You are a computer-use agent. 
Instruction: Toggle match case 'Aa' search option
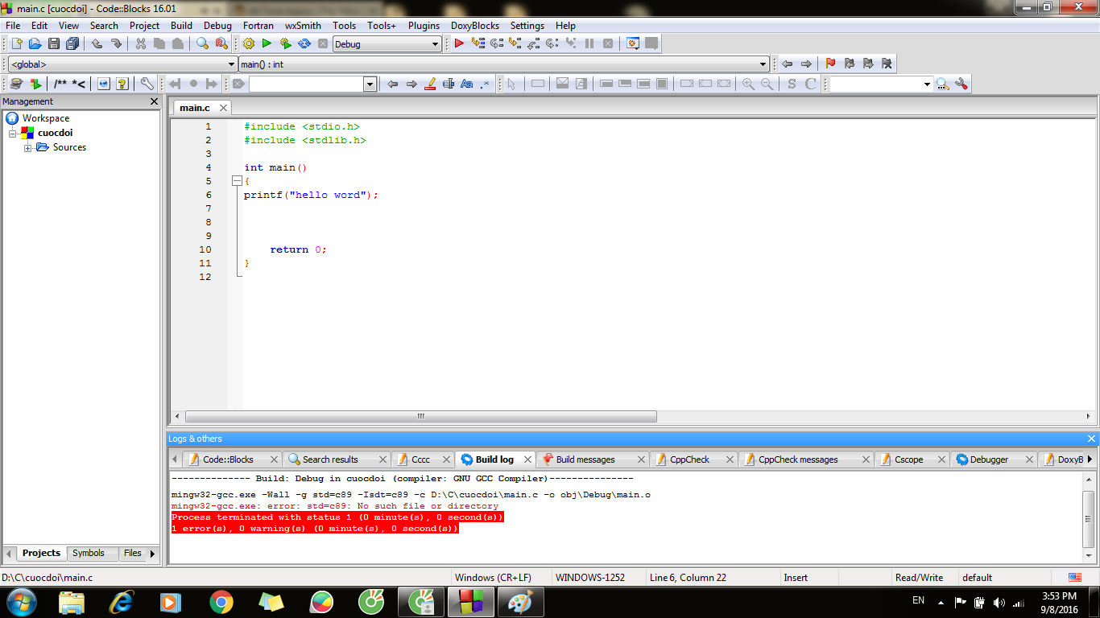[x=466, y=84]
